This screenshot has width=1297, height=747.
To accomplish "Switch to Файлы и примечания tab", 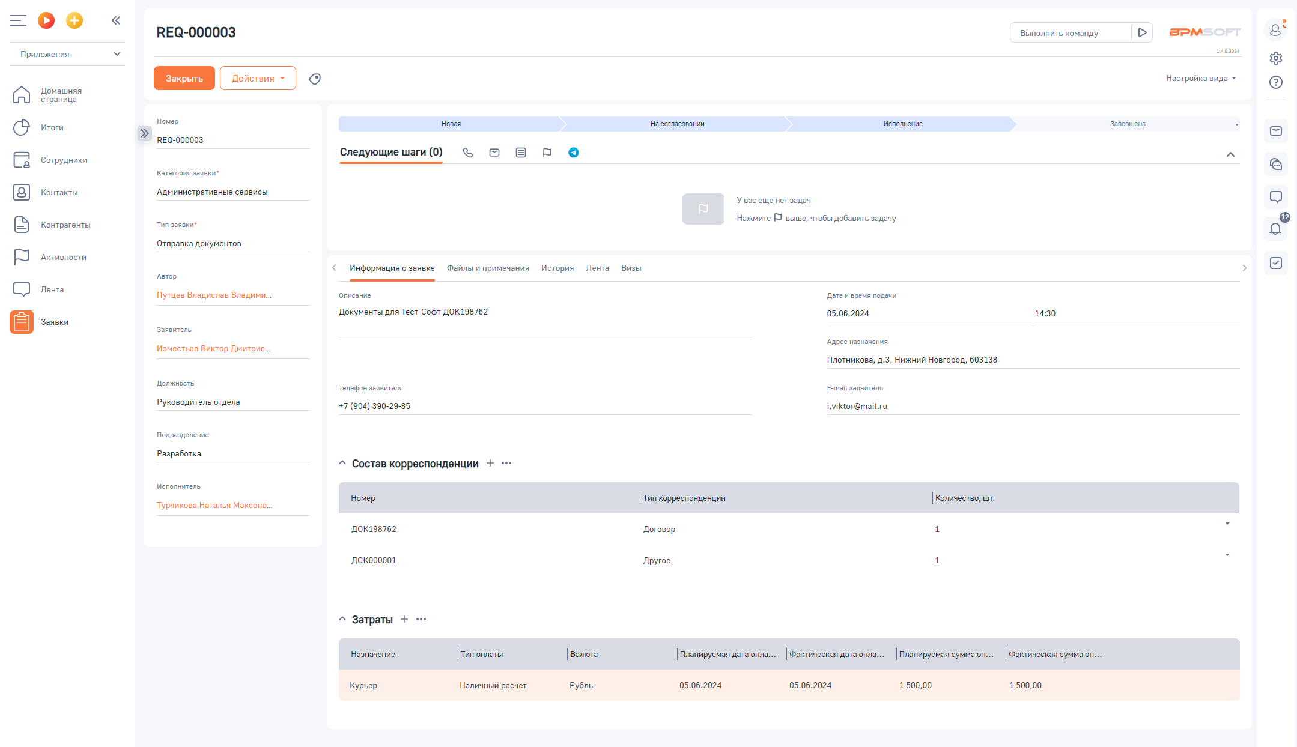I will tap(488, 268).
